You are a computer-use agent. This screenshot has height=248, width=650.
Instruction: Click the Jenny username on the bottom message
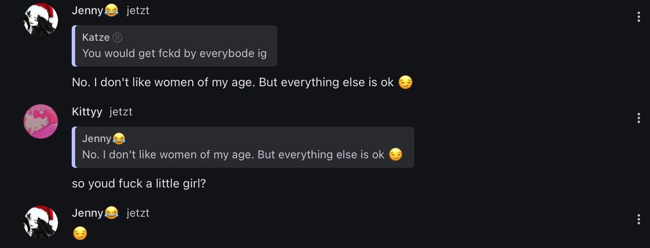click(87, 213)
